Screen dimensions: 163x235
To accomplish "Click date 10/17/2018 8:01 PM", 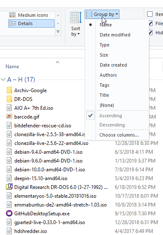I will coord(136,196).
